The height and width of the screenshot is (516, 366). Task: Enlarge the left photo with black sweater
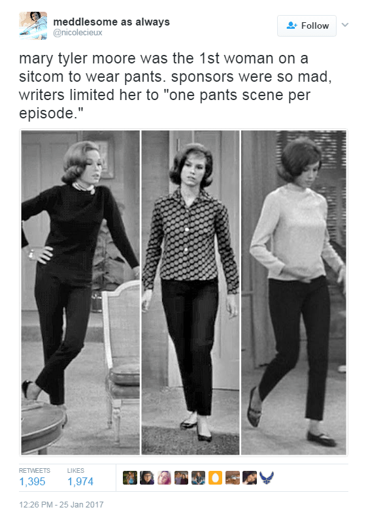(80, 292)
